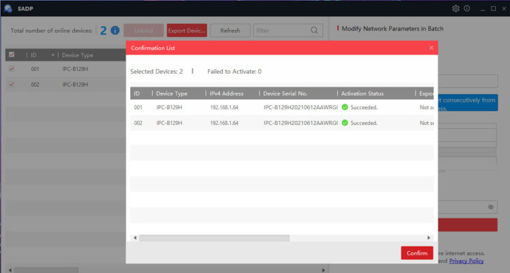Image resolution: width=510 pixels, height=273 pixels.
Task: Open the about info icon in title bar
Action: (467, 8)
